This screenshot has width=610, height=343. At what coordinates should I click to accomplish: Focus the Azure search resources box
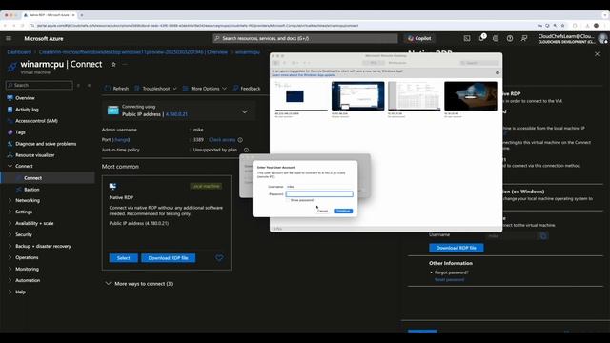click(x=305, y=38)
